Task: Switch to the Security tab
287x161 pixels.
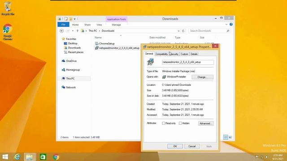Action: [174, 54]
